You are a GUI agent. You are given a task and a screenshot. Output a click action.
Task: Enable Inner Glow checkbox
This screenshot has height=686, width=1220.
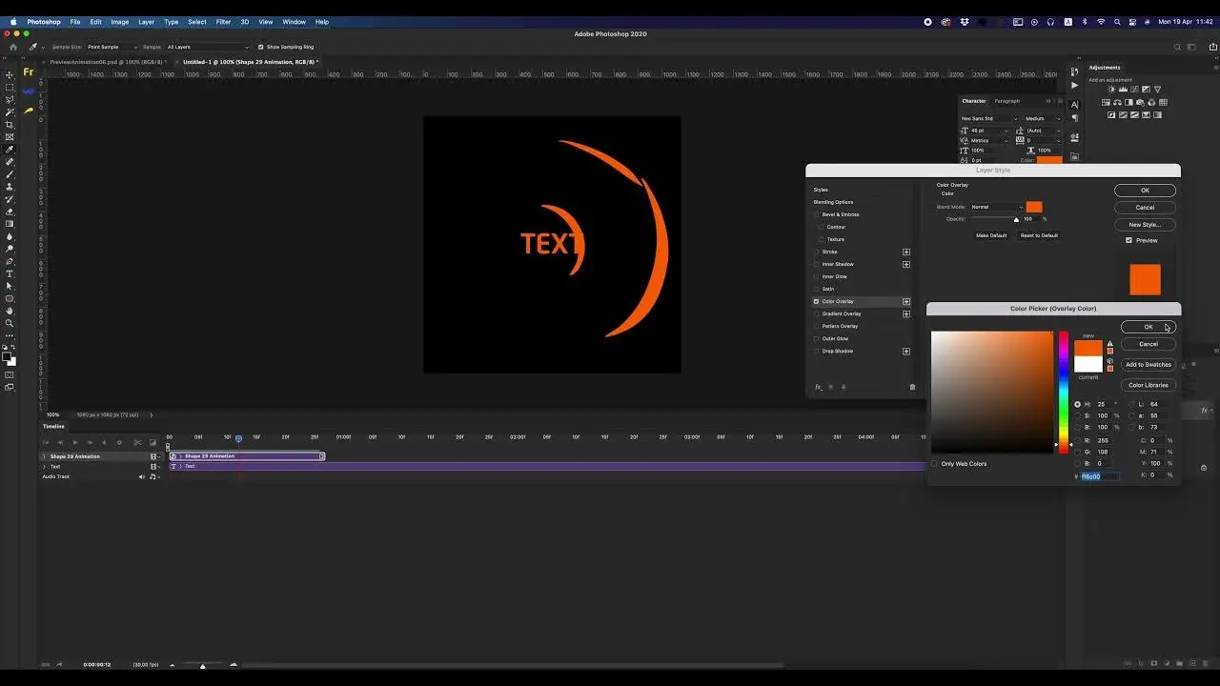(x=817, y=276)
